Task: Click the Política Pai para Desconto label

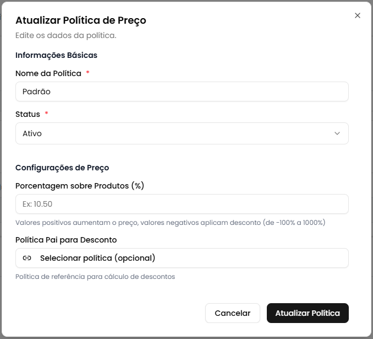Action: [66, 240]
